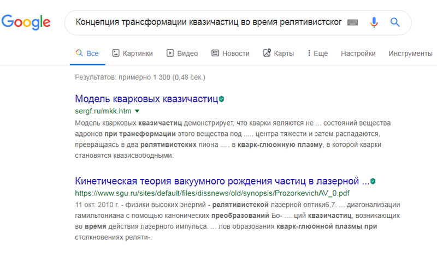Click the blue search magnifier button
Image resolution: width=437 pixels, height=257 pixels.
coord(395,22)
